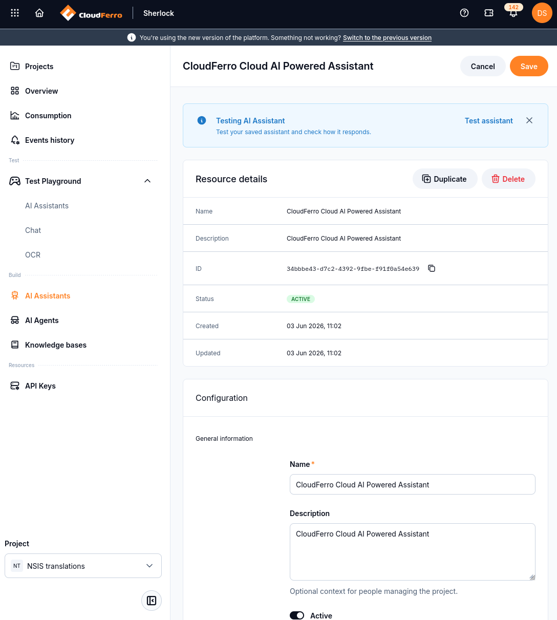The height and width of the screenshot is (620, 557).
Task: Click the Events history bell icon
Action: (15, 140)
